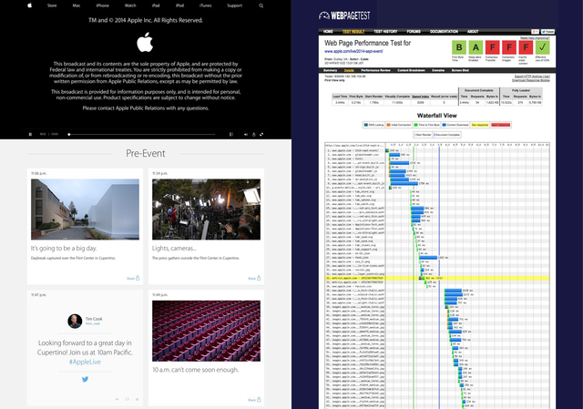
Task: Open the Store menu item
Action: pyautogui.click(x=52, y=5)
